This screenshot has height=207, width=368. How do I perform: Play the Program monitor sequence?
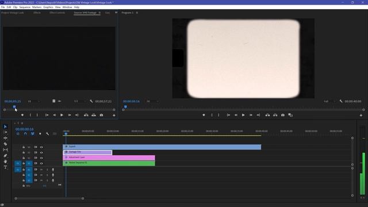243,115
